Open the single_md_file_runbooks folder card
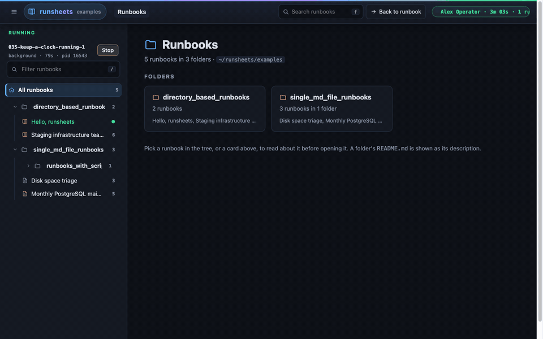Image resolution: width=543 pixels, height=339 pixels. click(x=332, y=108)
